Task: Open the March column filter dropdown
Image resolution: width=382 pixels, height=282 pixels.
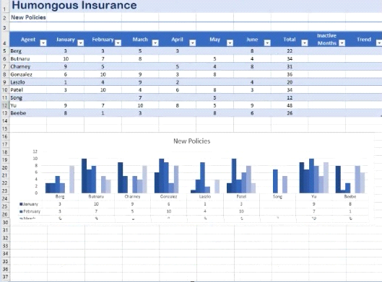Action: (x=155, y=43)
